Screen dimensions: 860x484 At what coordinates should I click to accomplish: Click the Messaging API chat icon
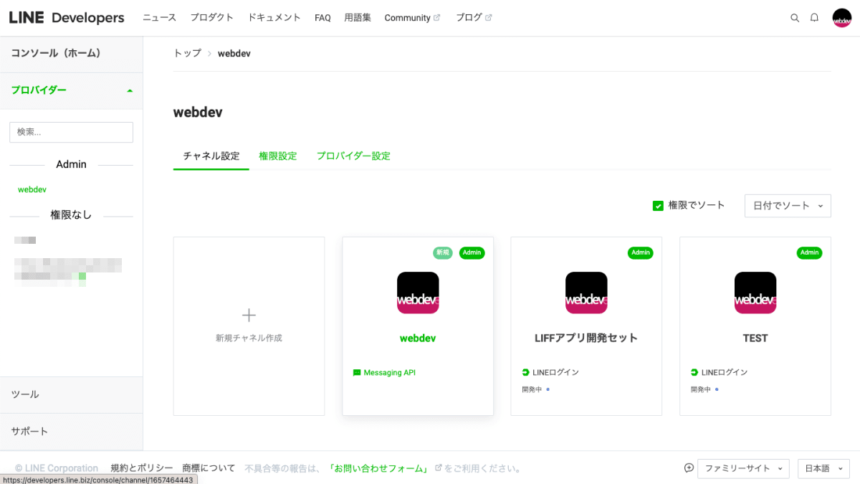pos(357,373)
